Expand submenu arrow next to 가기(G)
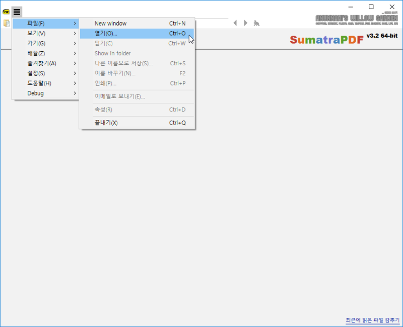This screenshot has height=327, width=403. point(75,43)
